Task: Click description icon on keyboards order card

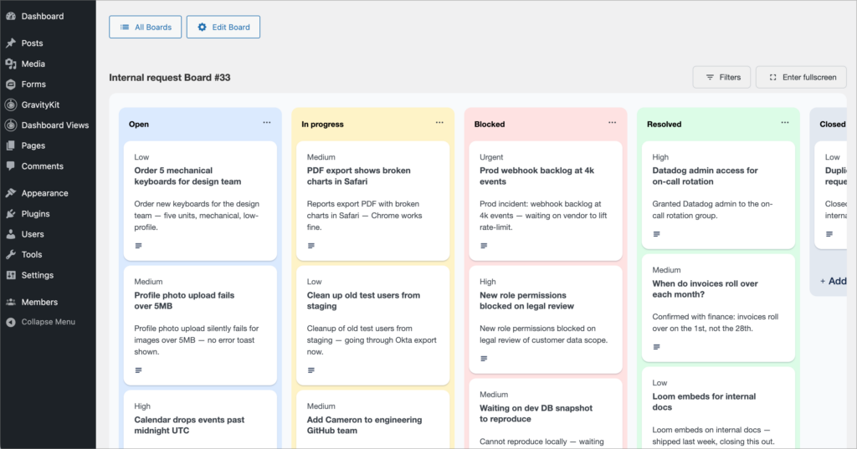Action: click(138, 246)
